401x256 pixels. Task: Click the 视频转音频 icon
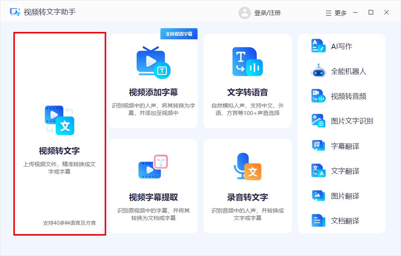click(318, 96)
